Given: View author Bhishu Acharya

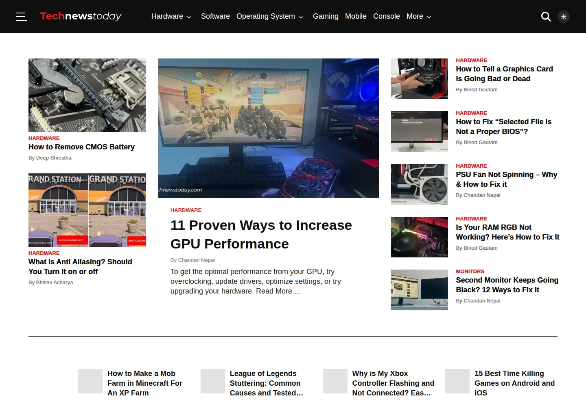Looking at the screenshot, I should [55, 283].
